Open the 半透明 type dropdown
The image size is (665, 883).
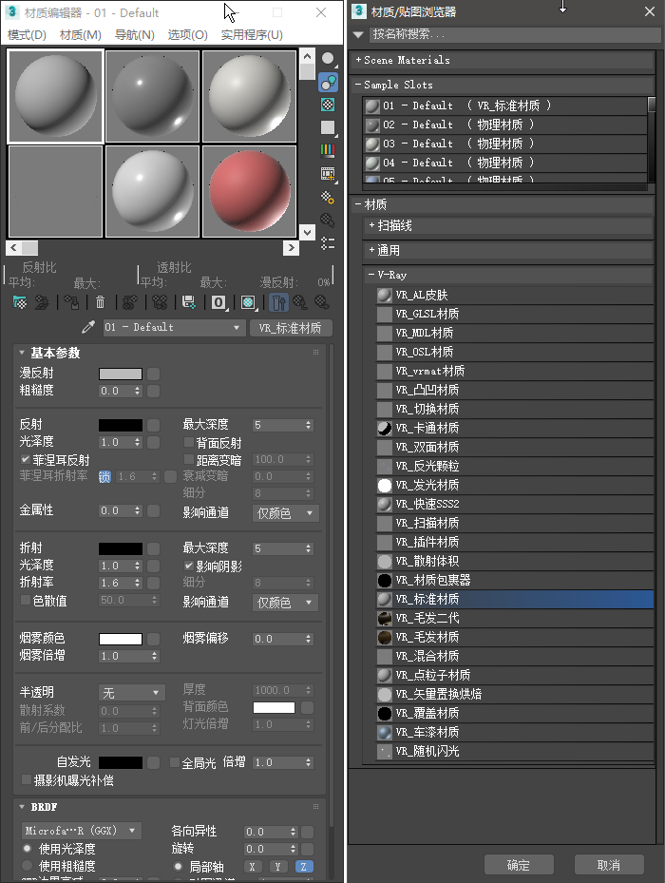pos(131,694)
